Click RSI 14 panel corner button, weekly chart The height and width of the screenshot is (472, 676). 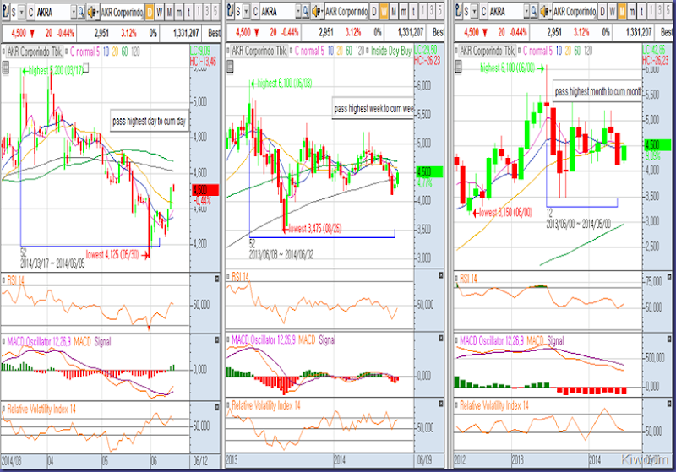[x=441, y=275]
